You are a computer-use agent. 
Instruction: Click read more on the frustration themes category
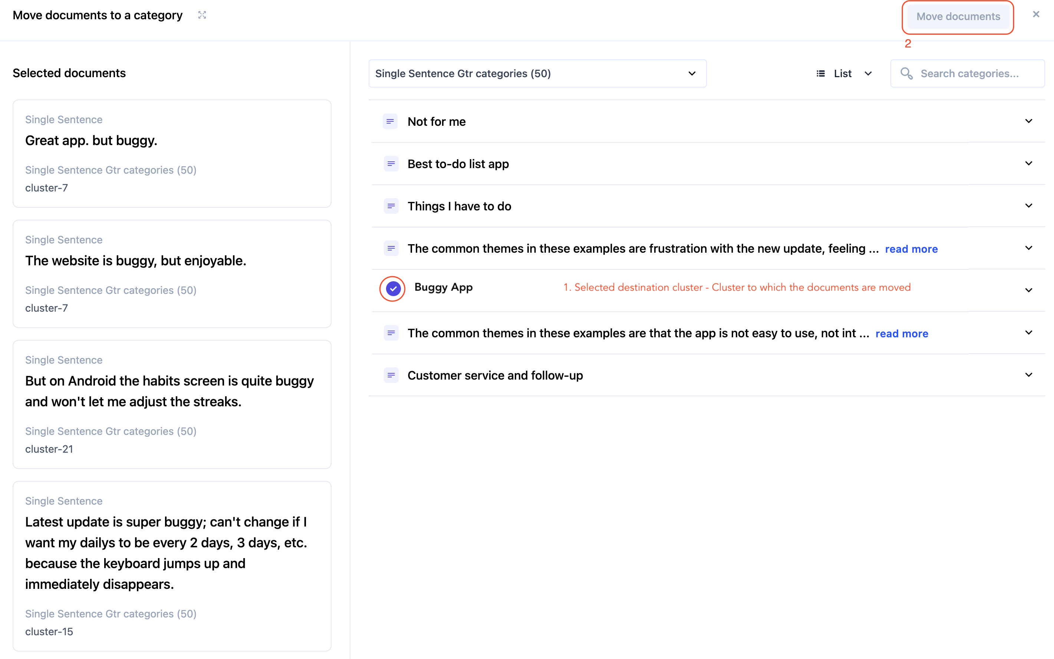pos(911,249)
